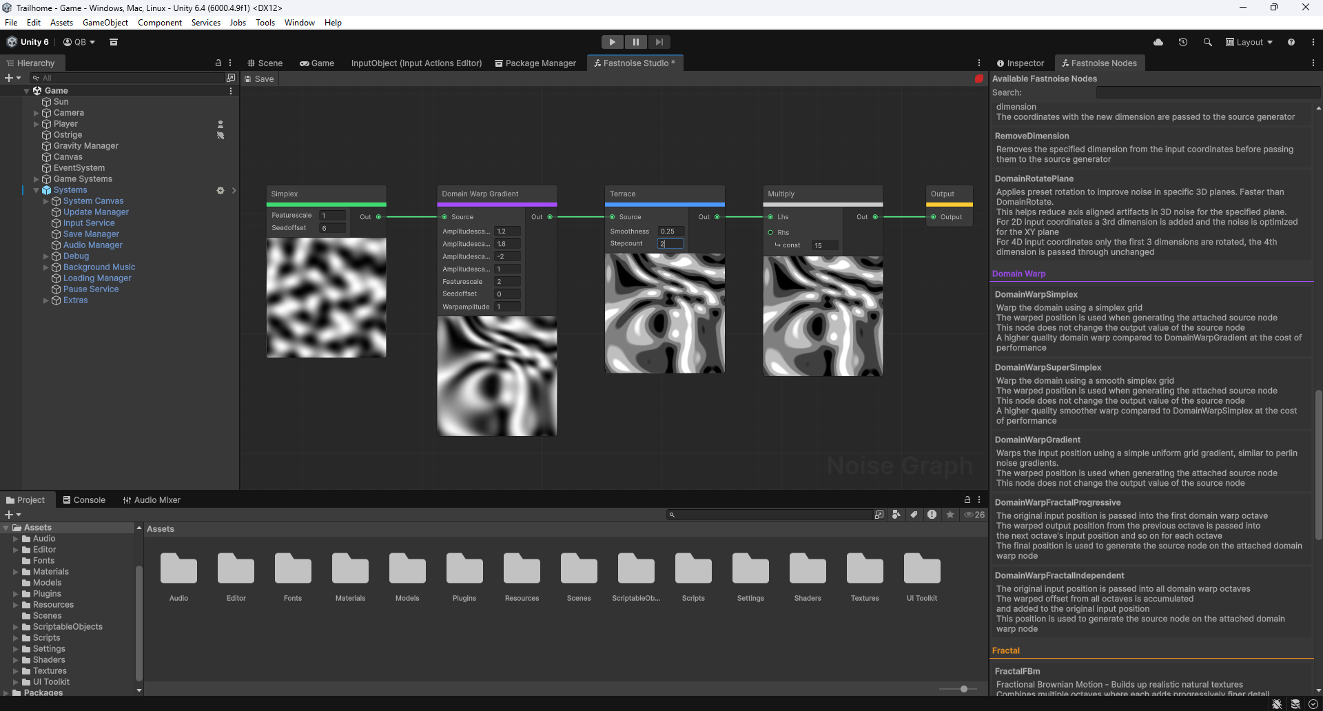Open Systems prefab with chevron arrow

point(234,190)
